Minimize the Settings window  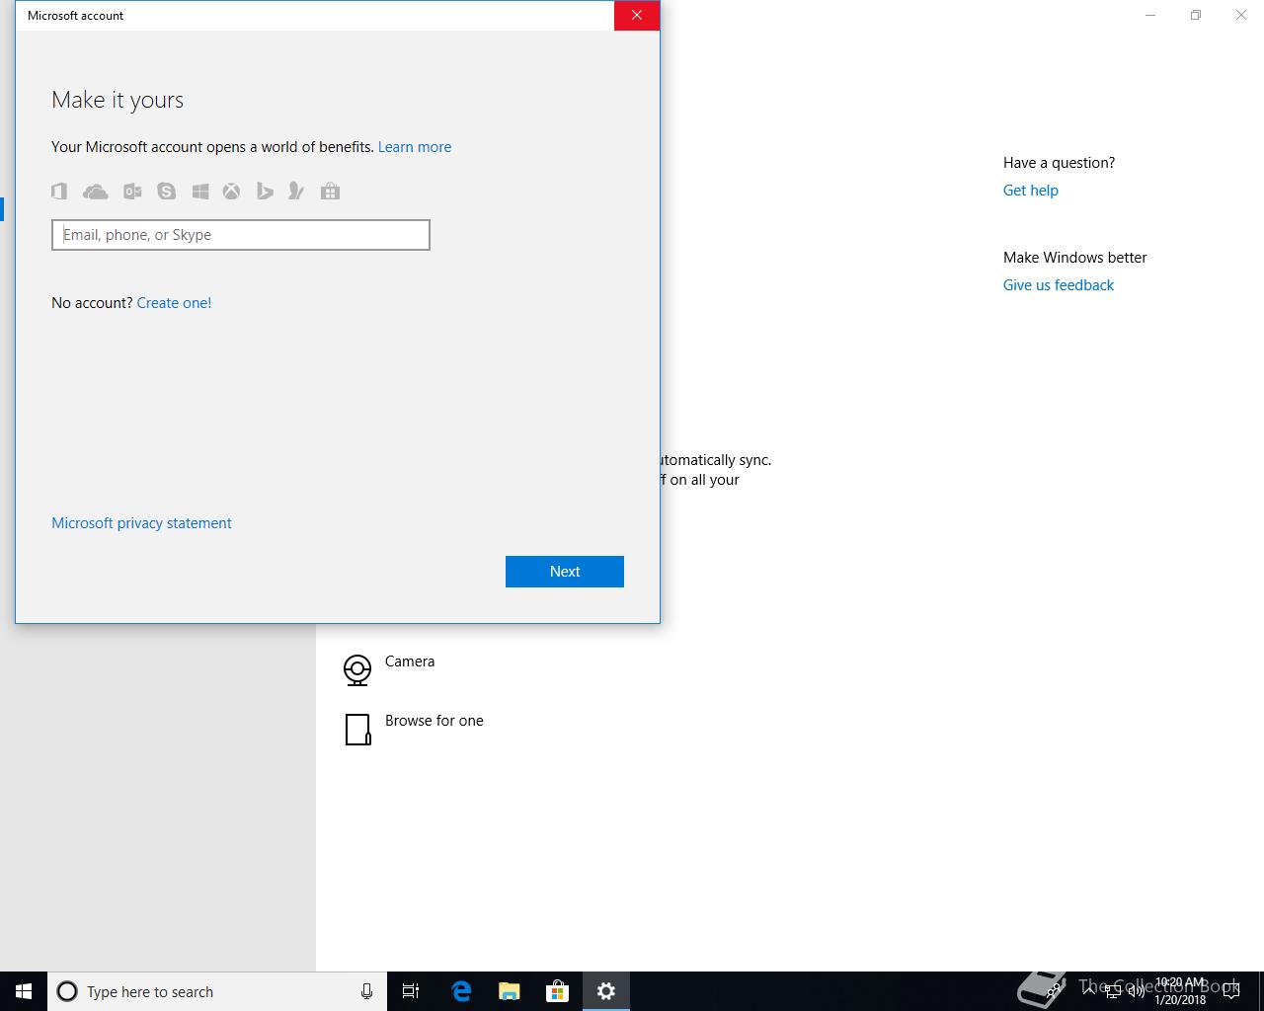tap(1150, 16)
